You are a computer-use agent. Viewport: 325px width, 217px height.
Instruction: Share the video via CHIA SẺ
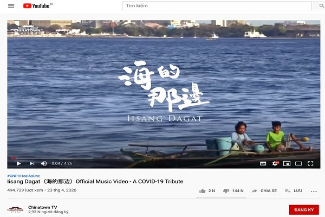pos(264,190)
